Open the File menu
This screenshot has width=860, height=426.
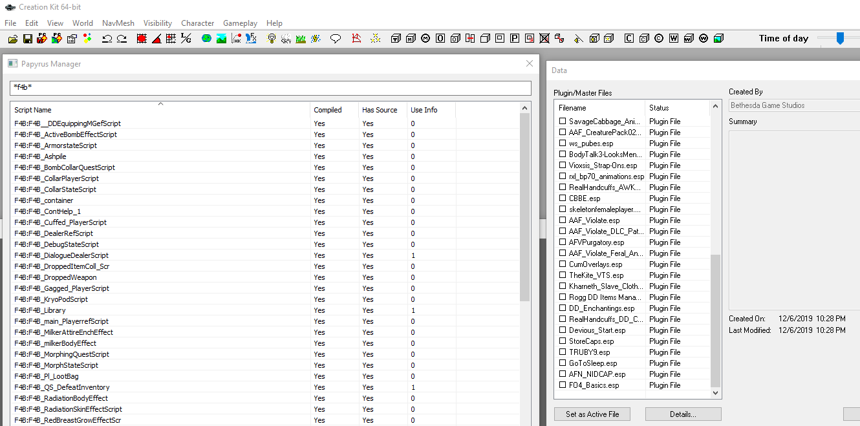pyautogui.click(x=10, y=23)
